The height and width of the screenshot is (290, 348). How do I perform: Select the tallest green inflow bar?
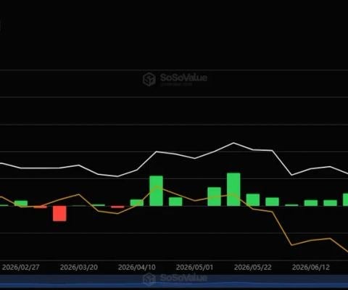[233, 189]
